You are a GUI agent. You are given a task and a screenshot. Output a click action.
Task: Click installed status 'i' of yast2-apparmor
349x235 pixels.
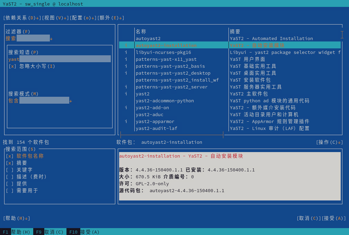pos(126,121)
